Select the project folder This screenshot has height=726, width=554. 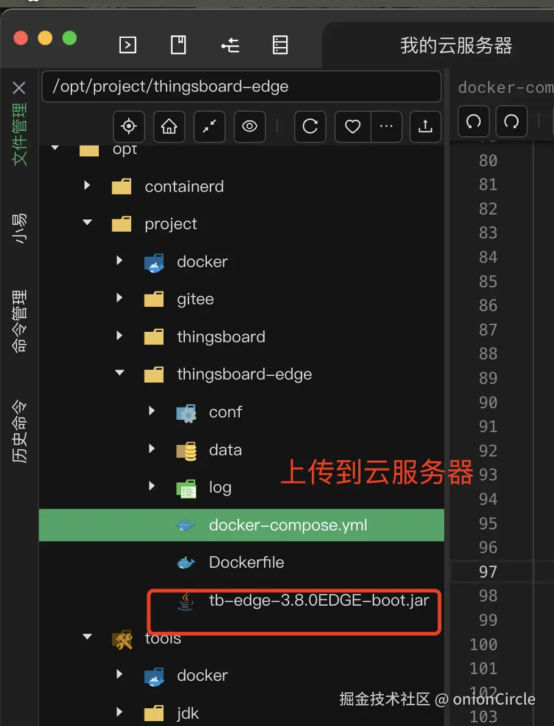(171, 224)
